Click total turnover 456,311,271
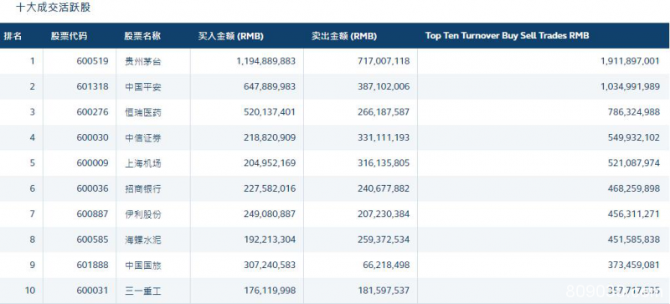The width and height of the screenshot is (670, 304). point(635,214)
